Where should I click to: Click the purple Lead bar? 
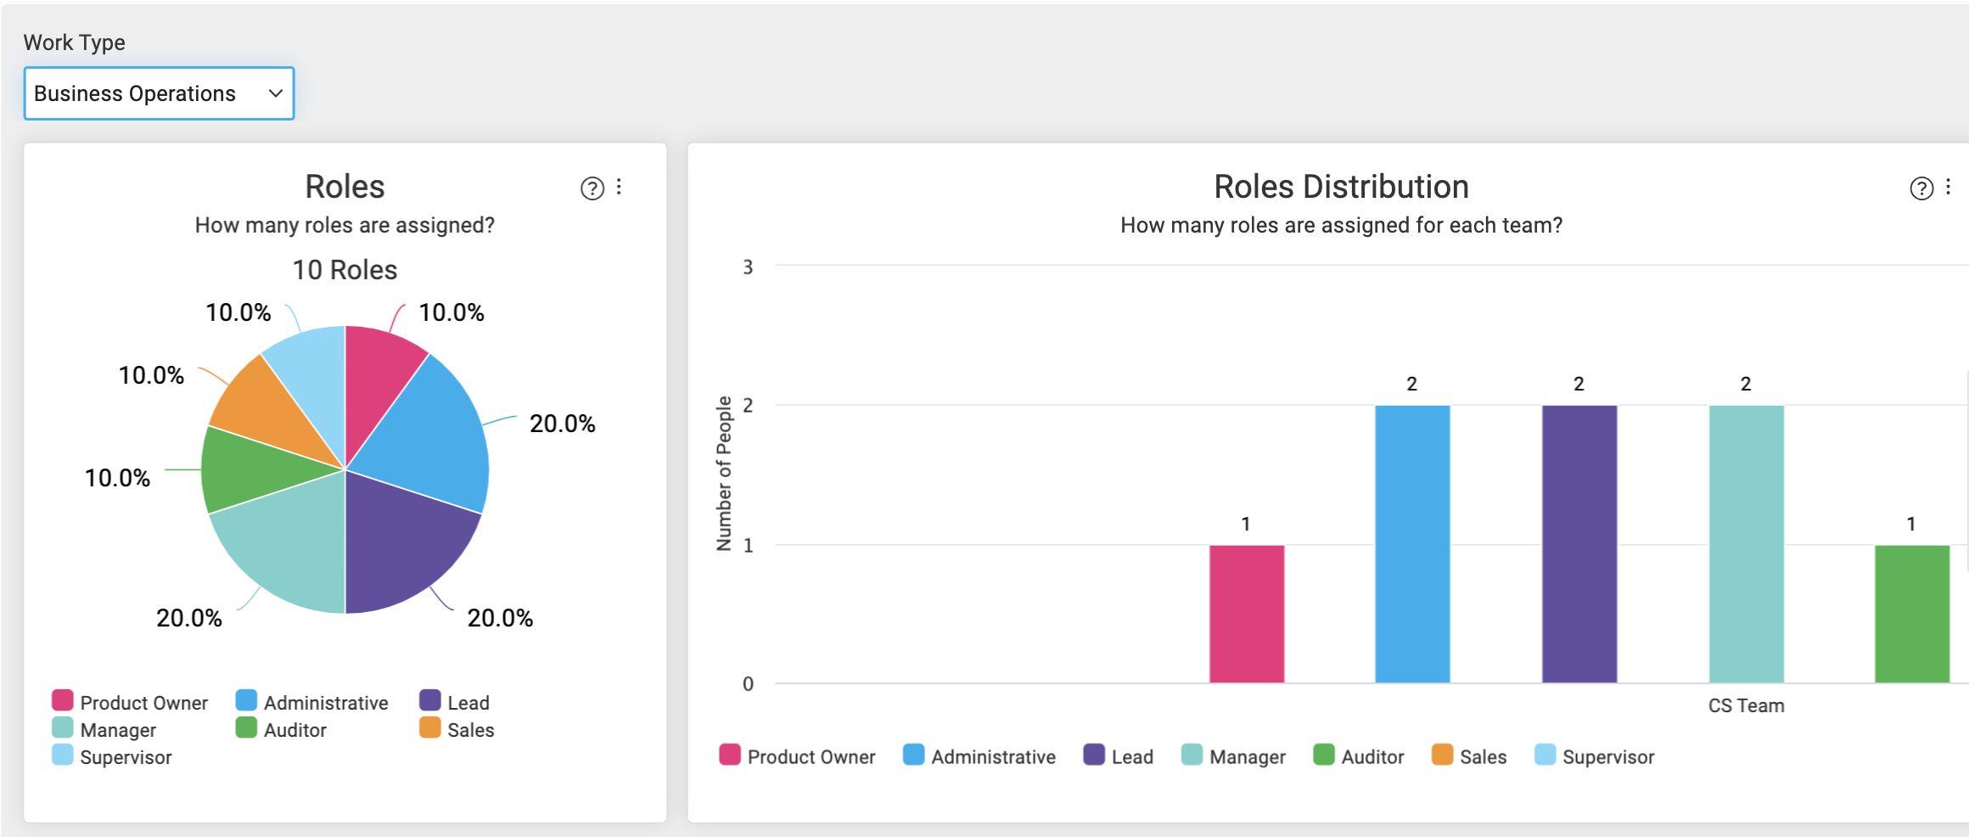pyautogui.click(x=1579, y=544)
